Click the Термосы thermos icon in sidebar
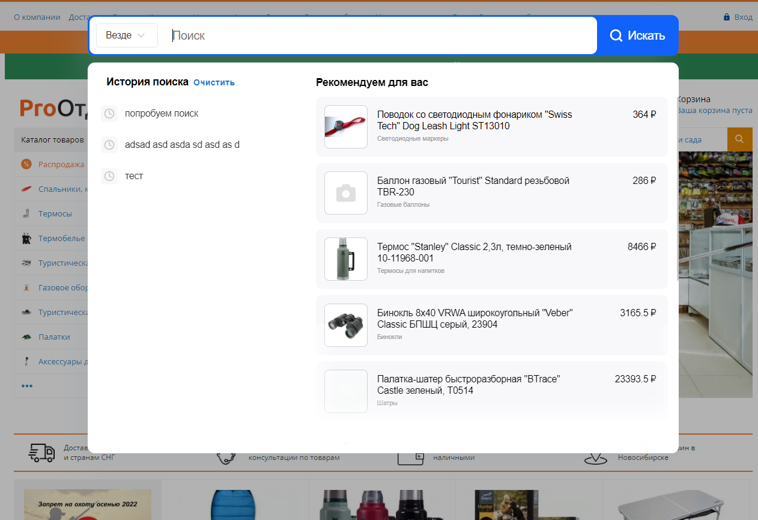 pyautogui.click(x=26, y=213)
